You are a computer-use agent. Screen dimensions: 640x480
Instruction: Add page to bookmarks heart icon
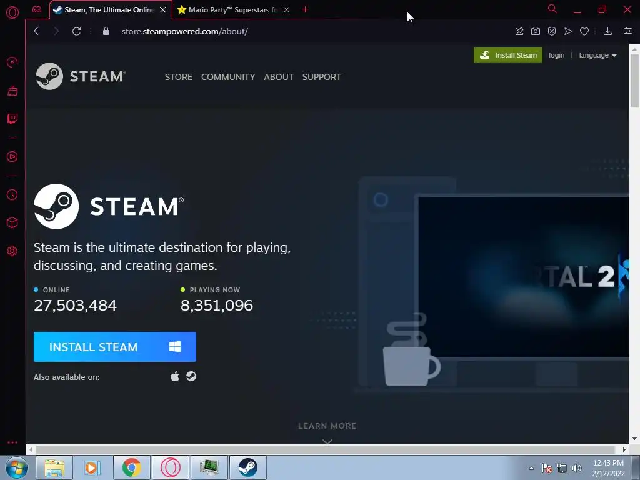click(584, 31)
